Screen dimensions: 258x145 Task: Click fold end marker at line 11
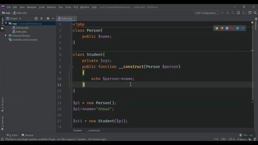coord(71,85)
